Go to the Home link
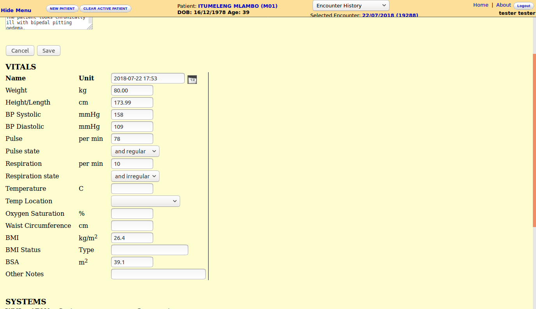 481,5
